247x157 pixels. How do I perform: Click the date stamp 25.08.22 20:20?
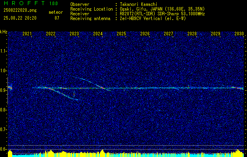[20, 18]
